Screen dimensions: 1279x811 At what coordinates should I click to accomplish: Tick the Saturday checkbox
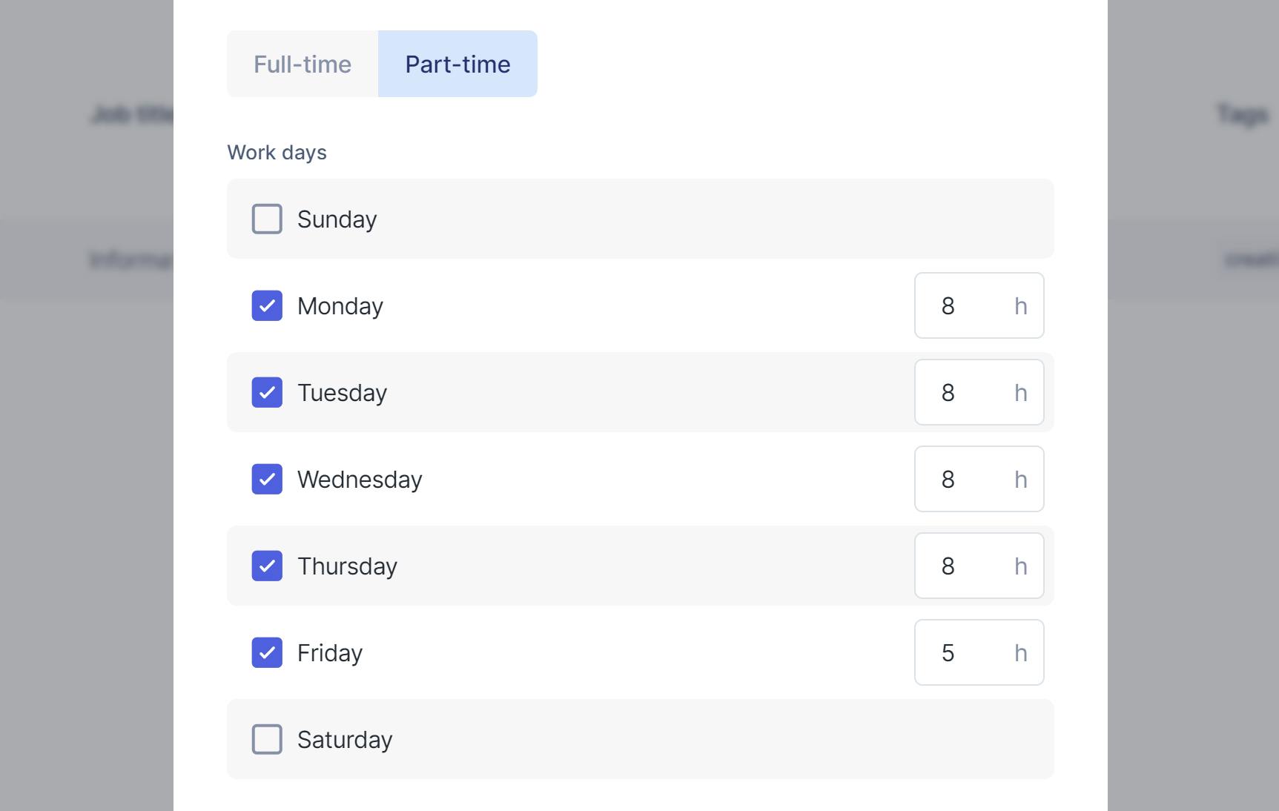(x=267, y=739)
